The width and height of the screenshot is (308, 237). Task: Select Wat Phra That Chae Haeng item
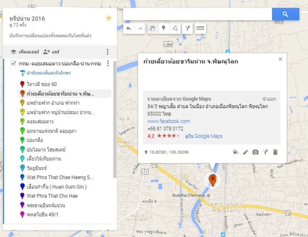point(60,177)
